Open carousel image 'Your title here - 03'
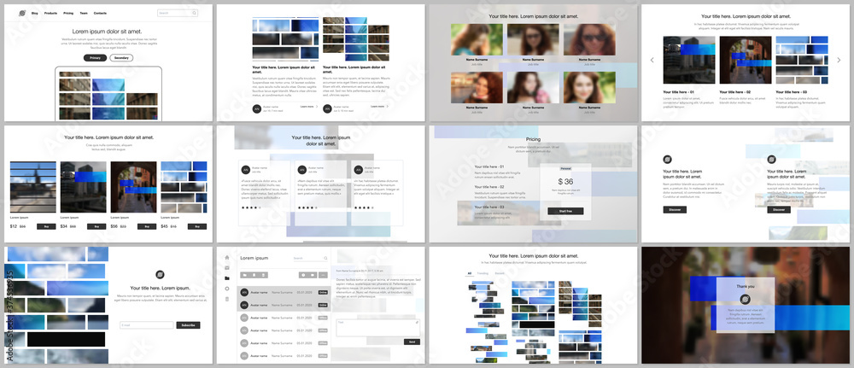854x368 pixels. point(802,60)
